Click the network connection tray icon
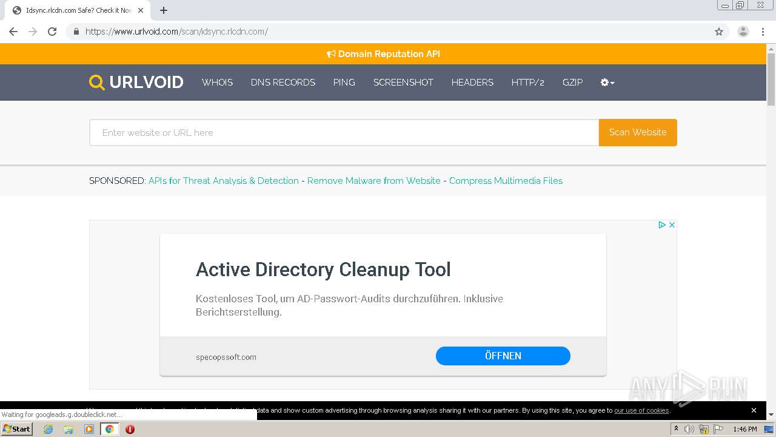Screen dimensions: 776x437 (x=704, y=429)
